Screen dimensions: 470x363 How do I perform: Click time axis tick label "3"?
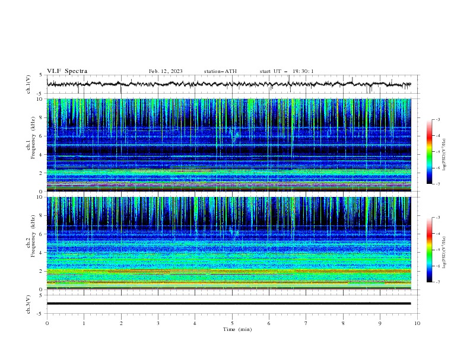(158, 323)
